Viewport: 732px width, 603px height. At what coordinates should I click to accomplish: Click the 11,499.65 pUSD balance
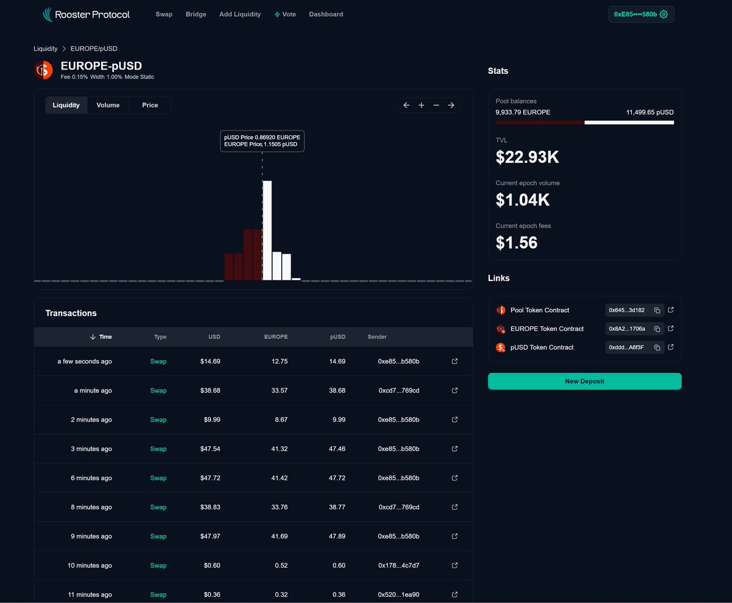pos(650,112)
